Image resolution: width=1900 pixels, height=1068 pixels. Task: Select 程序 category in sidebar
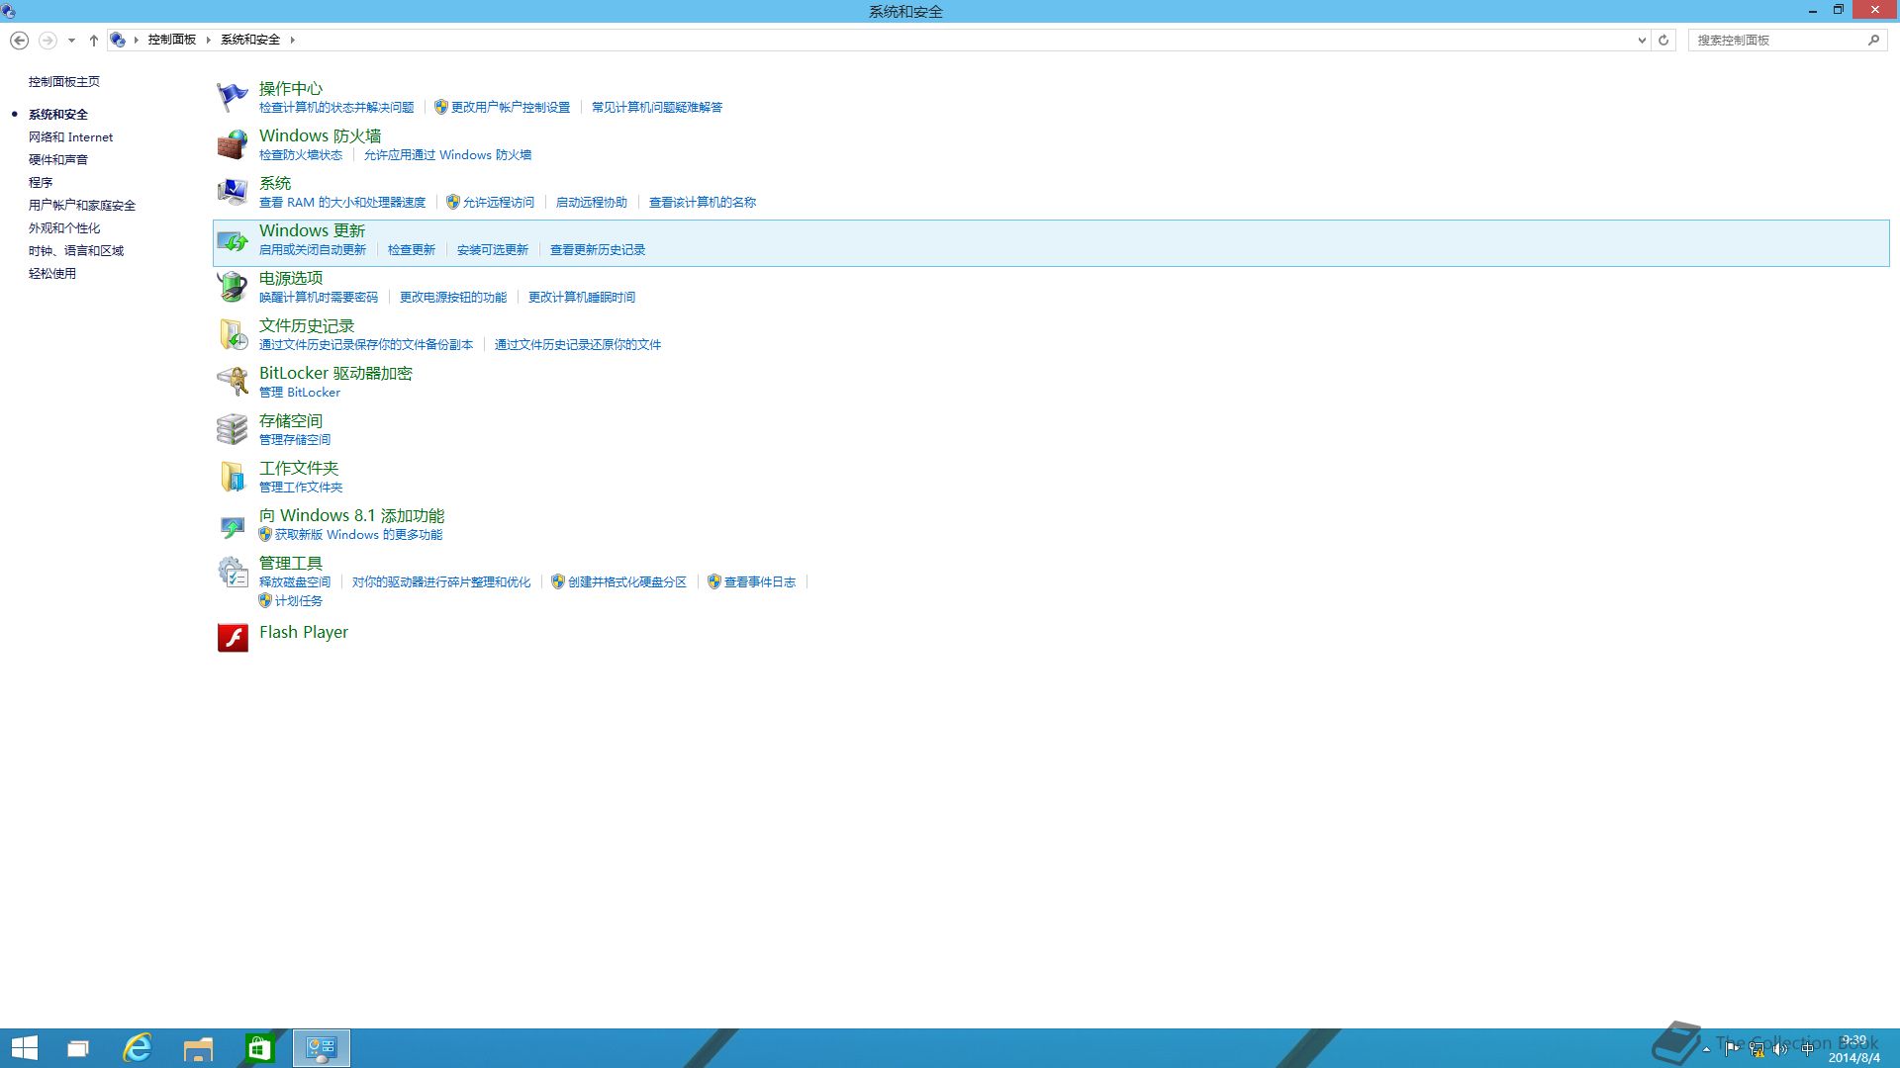tap(41, 182)
